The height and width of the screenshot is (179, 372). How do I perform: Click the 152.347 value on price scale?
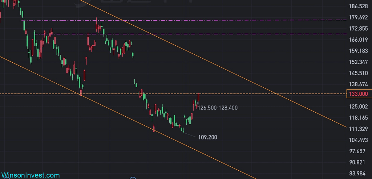tap(358, 62)
